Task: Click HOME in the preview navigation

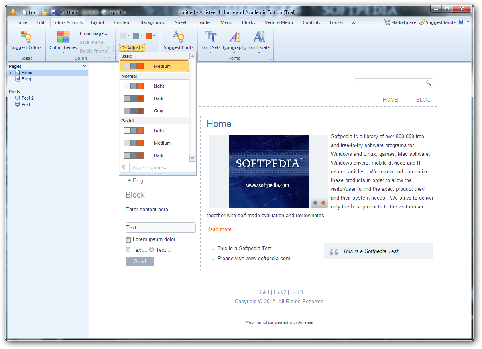Action: 390,100
